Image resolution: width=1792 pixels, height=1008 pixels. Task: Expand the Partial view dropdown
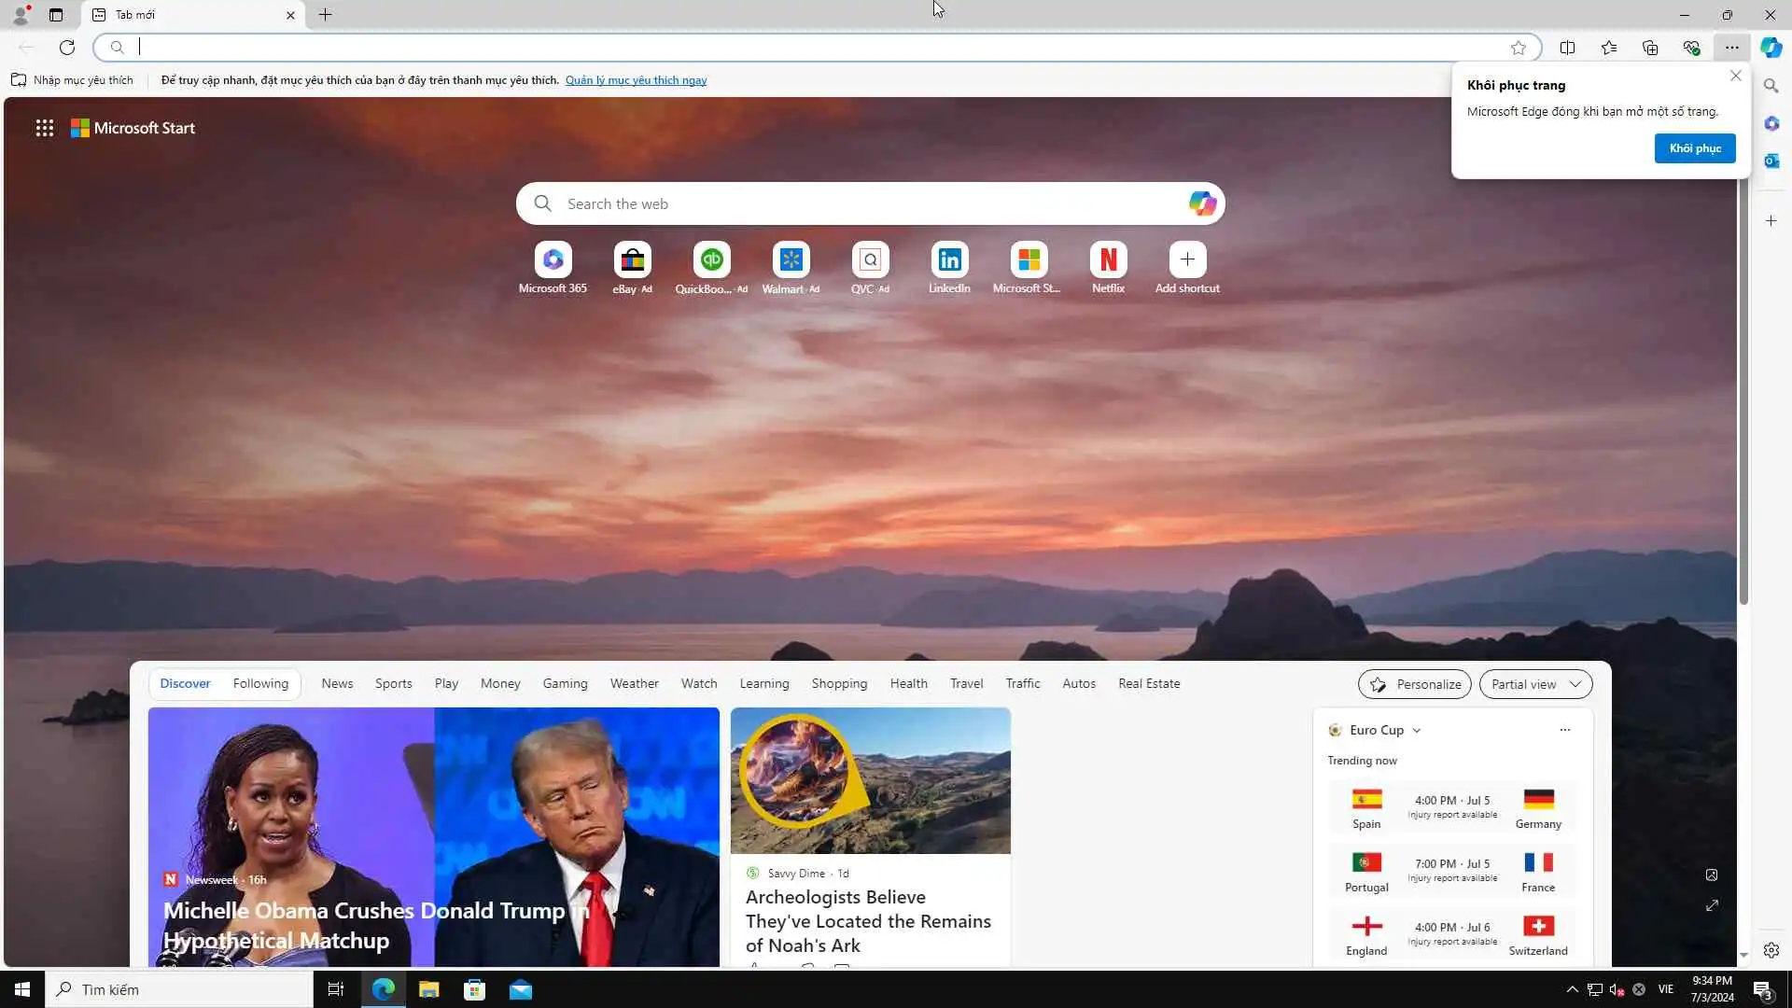click(1535, 684)
